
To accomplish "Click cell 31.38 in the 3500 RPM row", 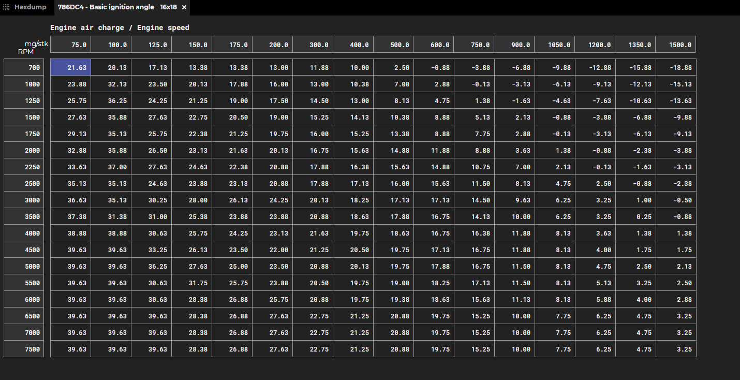I will (x=111, y=216).
